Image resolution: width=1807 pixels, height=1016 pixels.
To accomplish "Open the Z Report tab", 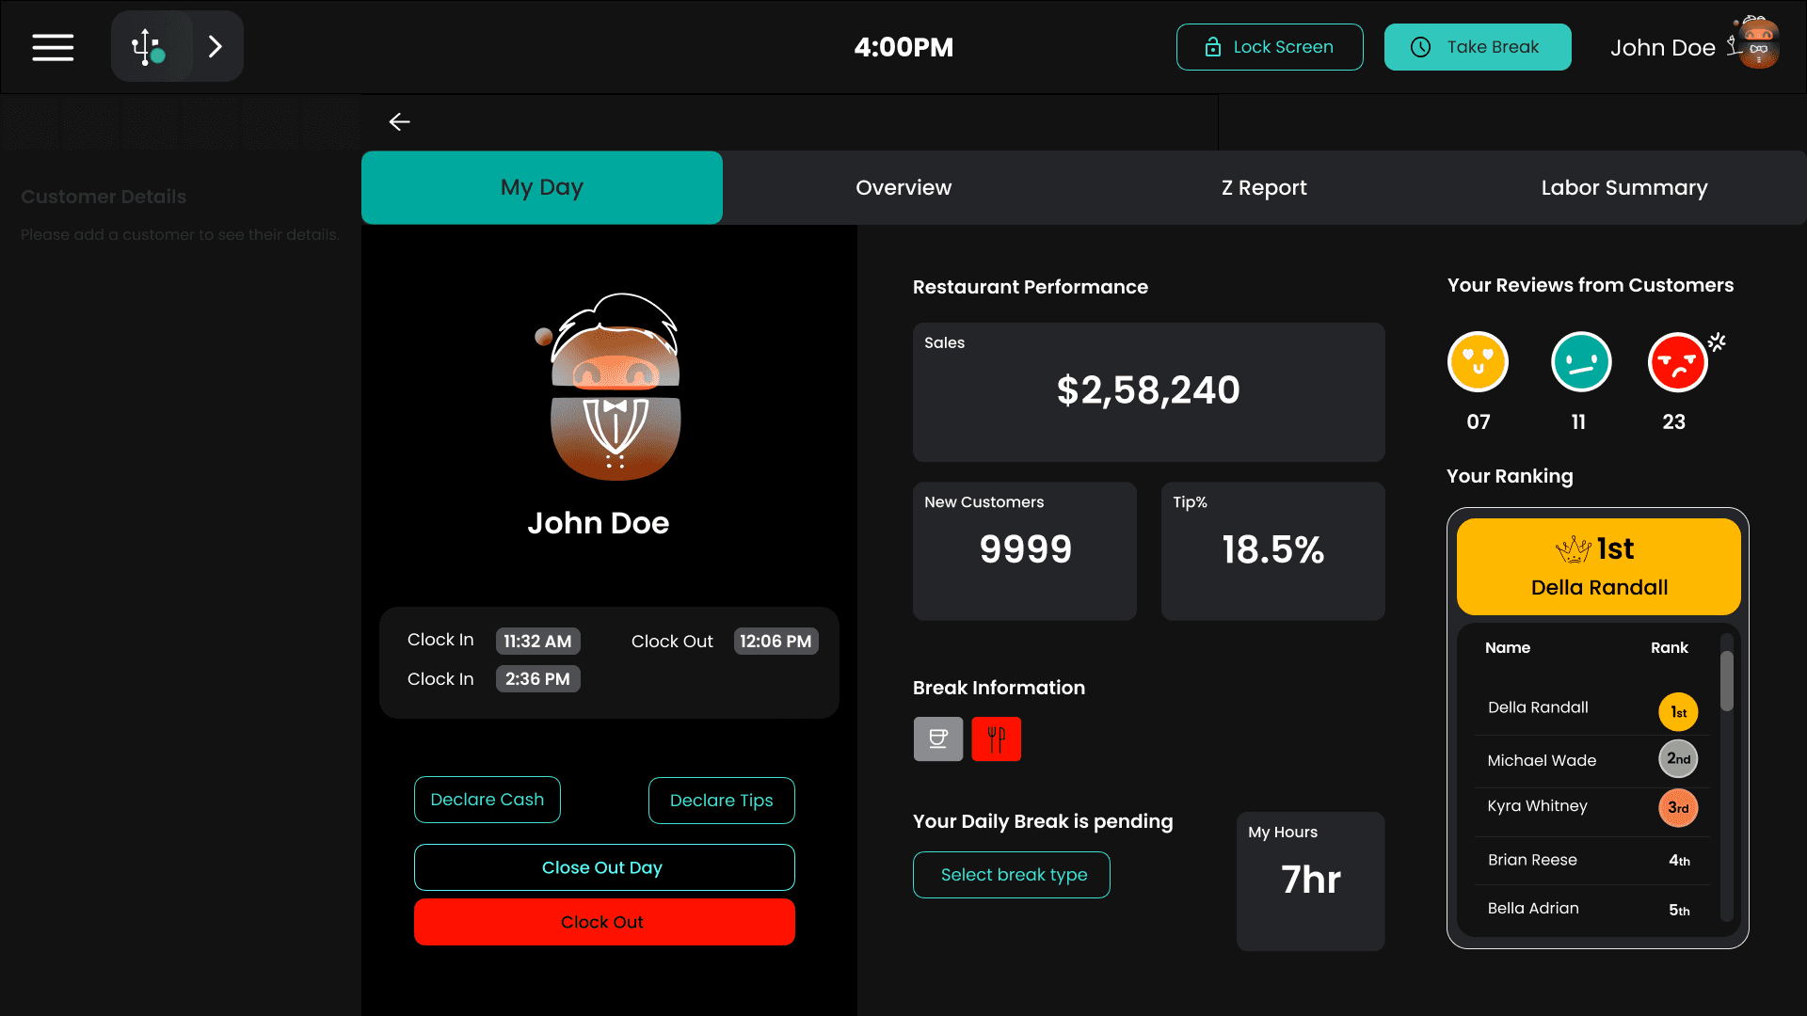I will (1264, 187).
